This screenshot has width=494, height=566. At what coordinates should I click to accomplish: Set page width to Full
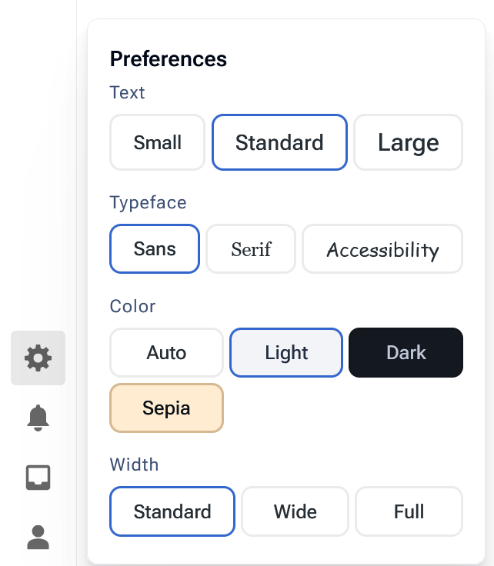coord(409,511)
